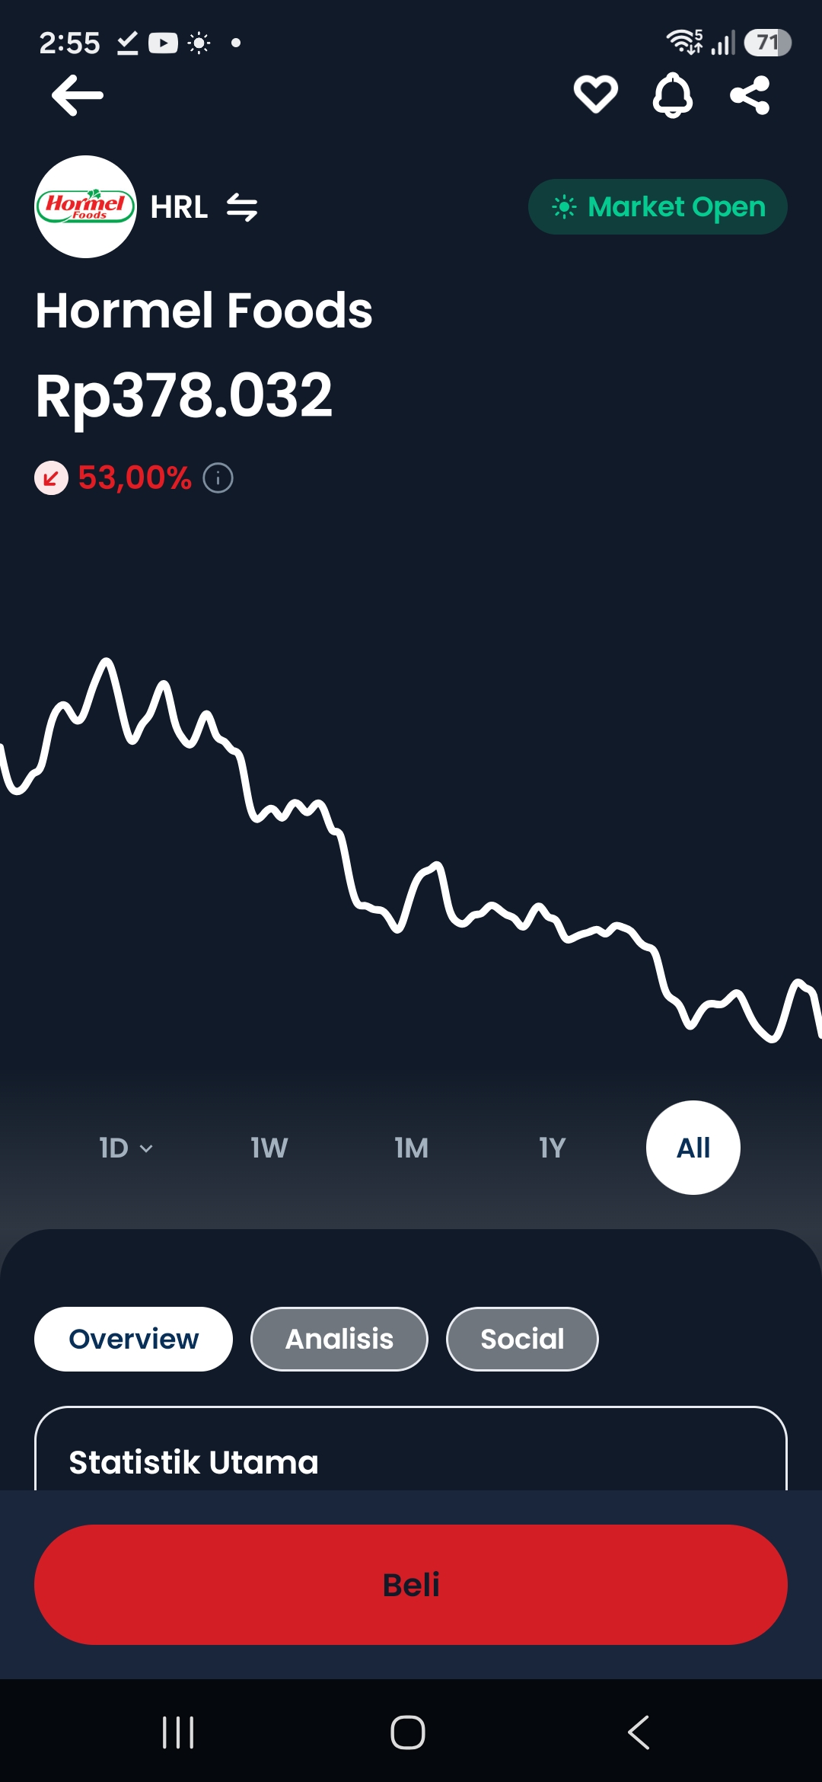Open price alert bell icon
This screenshot has width=822, height=1782.
point(673,95)
